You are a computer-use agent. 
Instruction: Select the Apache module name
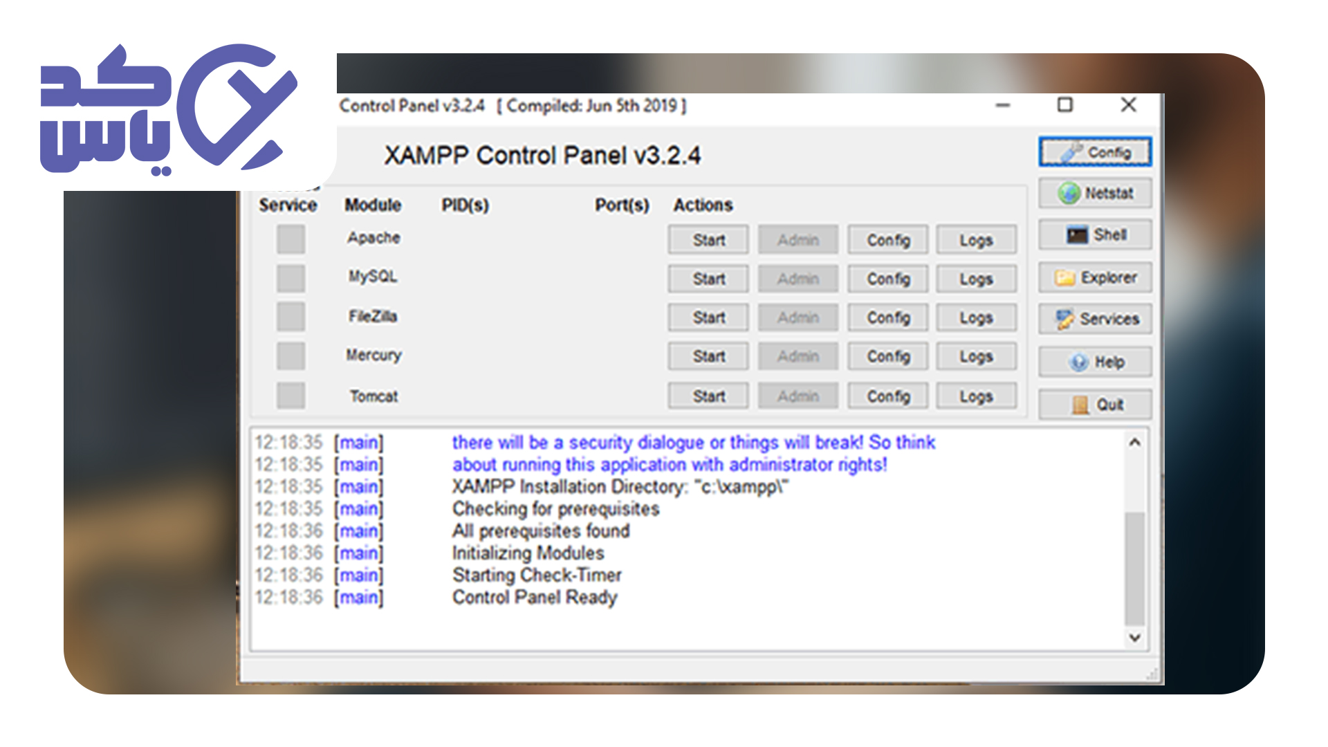tap(373, 238)
